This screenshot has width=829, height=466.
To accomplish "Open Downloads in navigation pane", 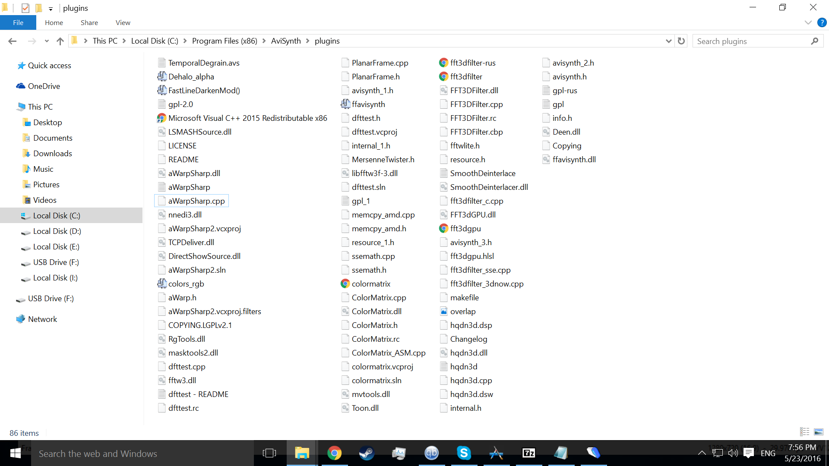I will tap(47, 154).
